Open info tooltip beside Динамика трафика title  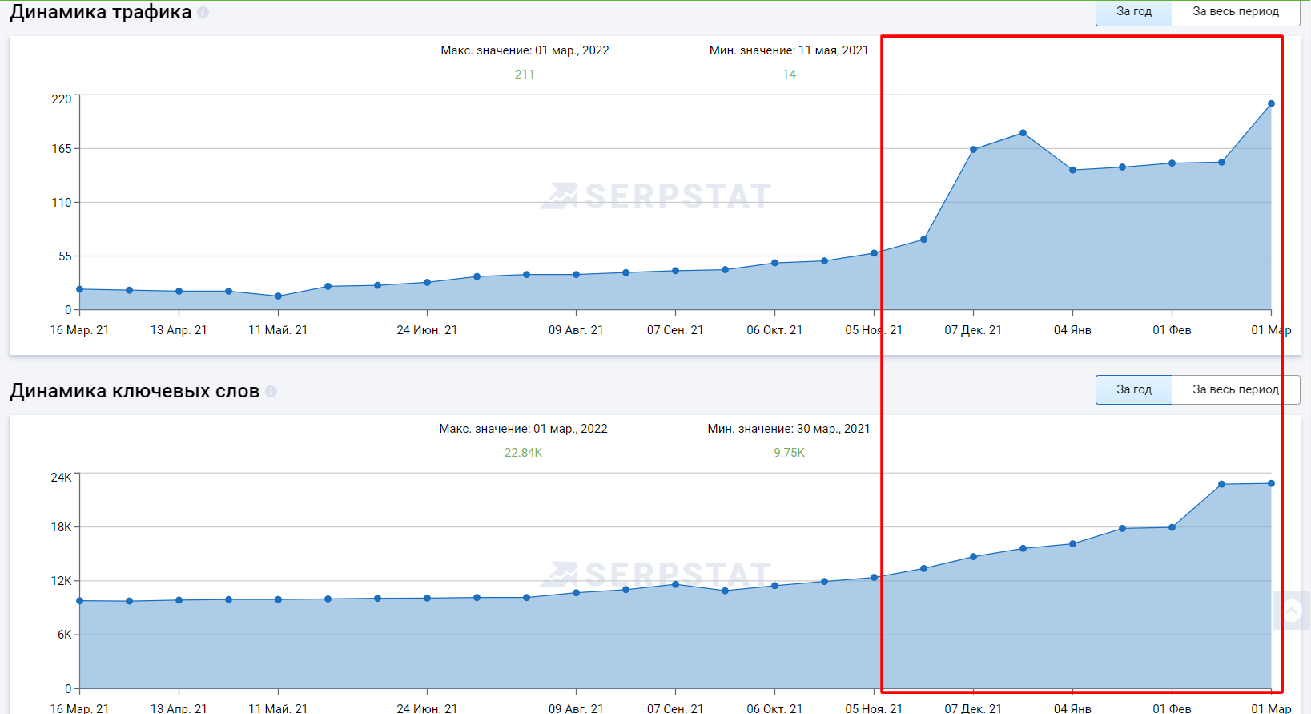203,13
